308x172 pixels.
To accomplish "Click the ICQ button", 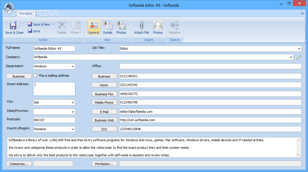I will click(104, 129).
